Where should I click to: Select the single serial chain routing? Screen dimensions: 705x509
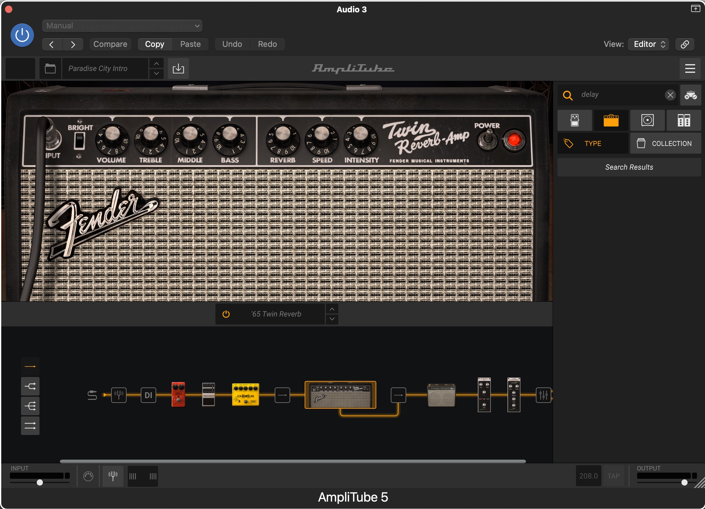pyautogui.click(x=30, y=367)
